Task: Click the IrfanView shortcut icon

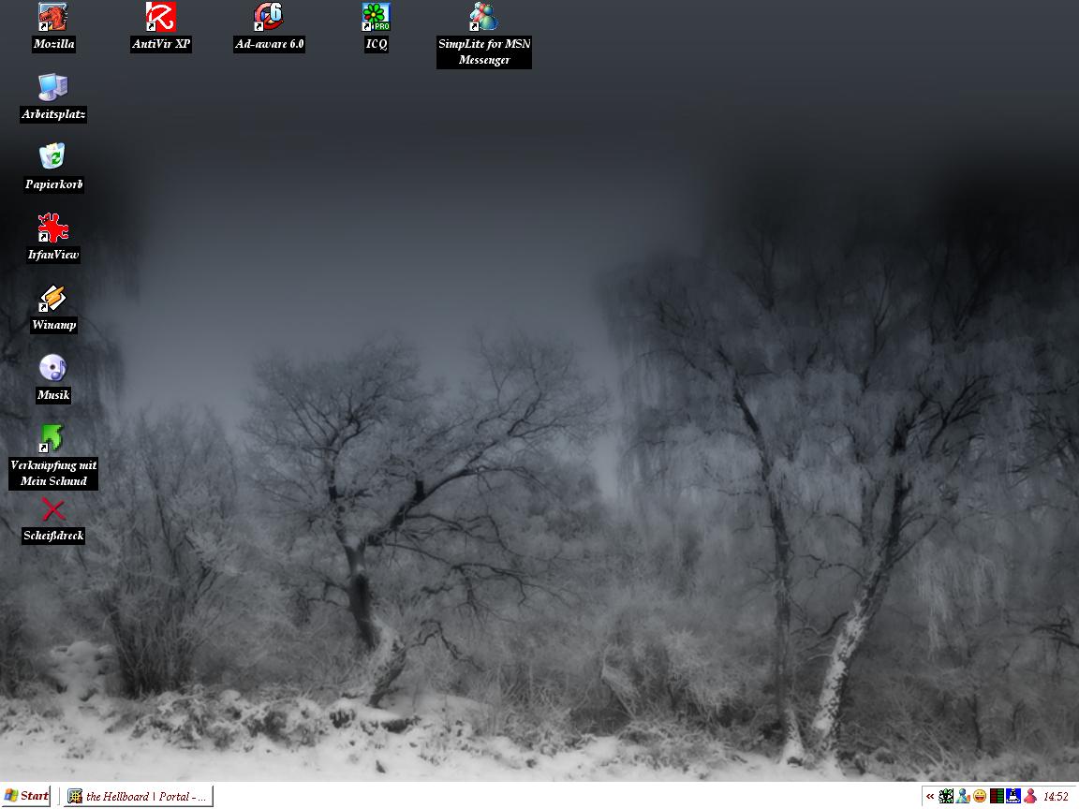Action: pyautogui.click(x=53, y=228)
